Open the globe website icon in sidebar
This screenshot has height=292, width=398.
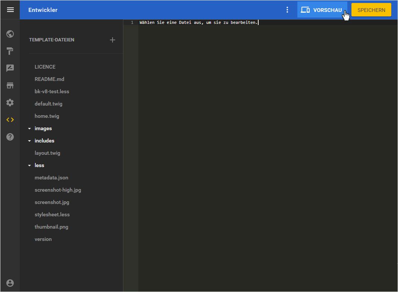10,34
